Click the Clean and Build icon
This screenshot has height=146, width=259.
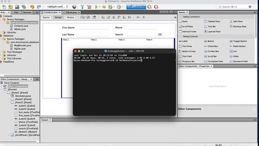click(89, 7)
